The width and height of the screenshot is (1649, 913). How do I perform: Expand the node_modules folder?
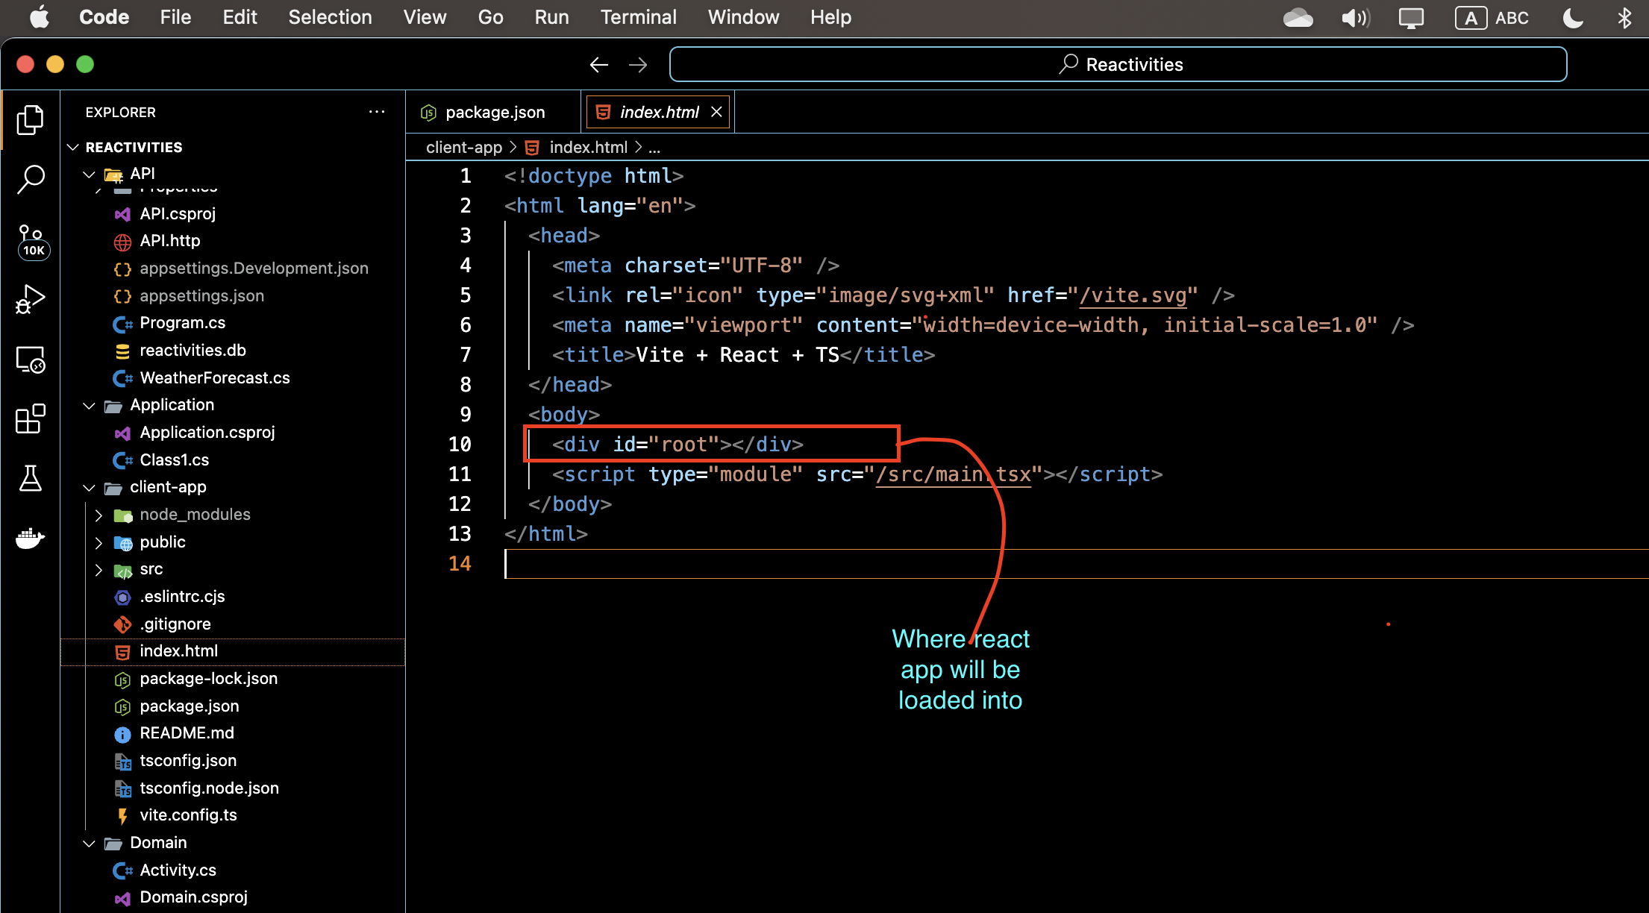pos(194,515)
